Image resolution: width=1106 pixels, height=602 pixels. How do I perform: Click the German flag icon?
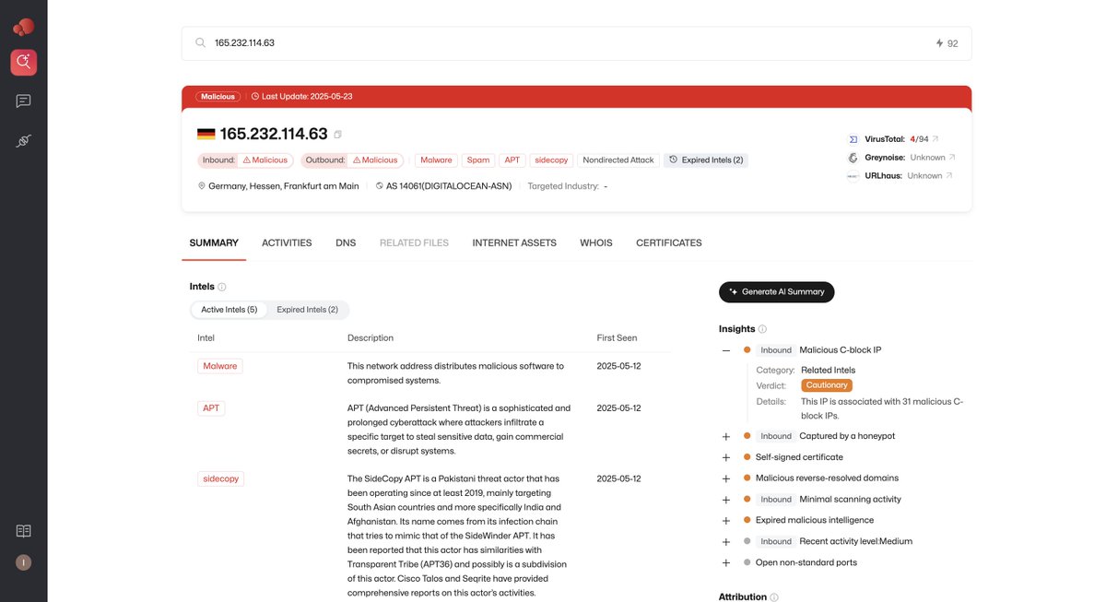(206, 135)
